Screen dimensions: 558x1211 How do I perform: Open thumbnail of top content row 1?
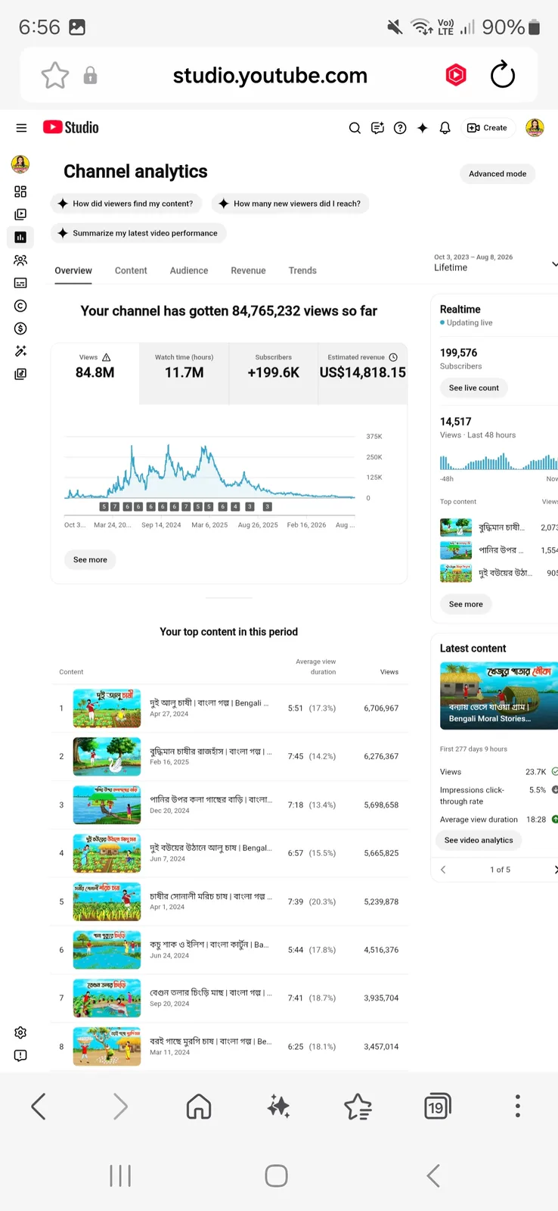[107, 708]
